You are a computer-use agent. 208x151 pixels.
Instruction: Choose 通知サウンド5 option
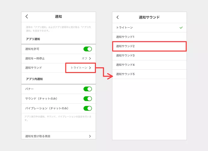(125, 74)
